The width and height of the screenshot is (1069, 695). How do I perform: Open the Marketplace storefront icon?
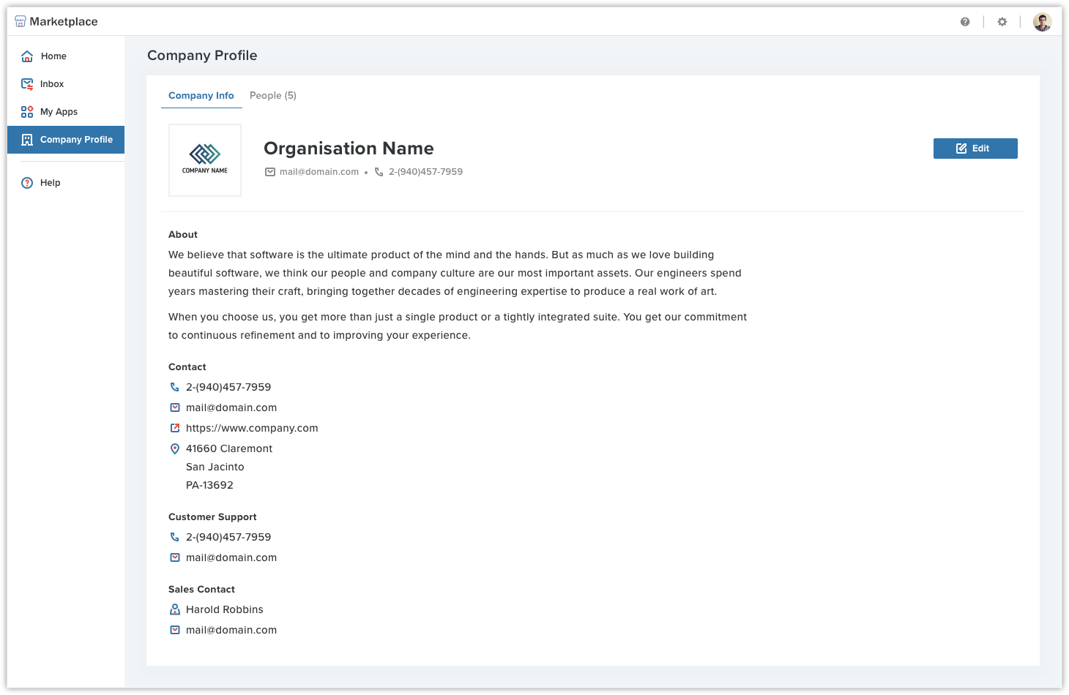tap(21, 20)
